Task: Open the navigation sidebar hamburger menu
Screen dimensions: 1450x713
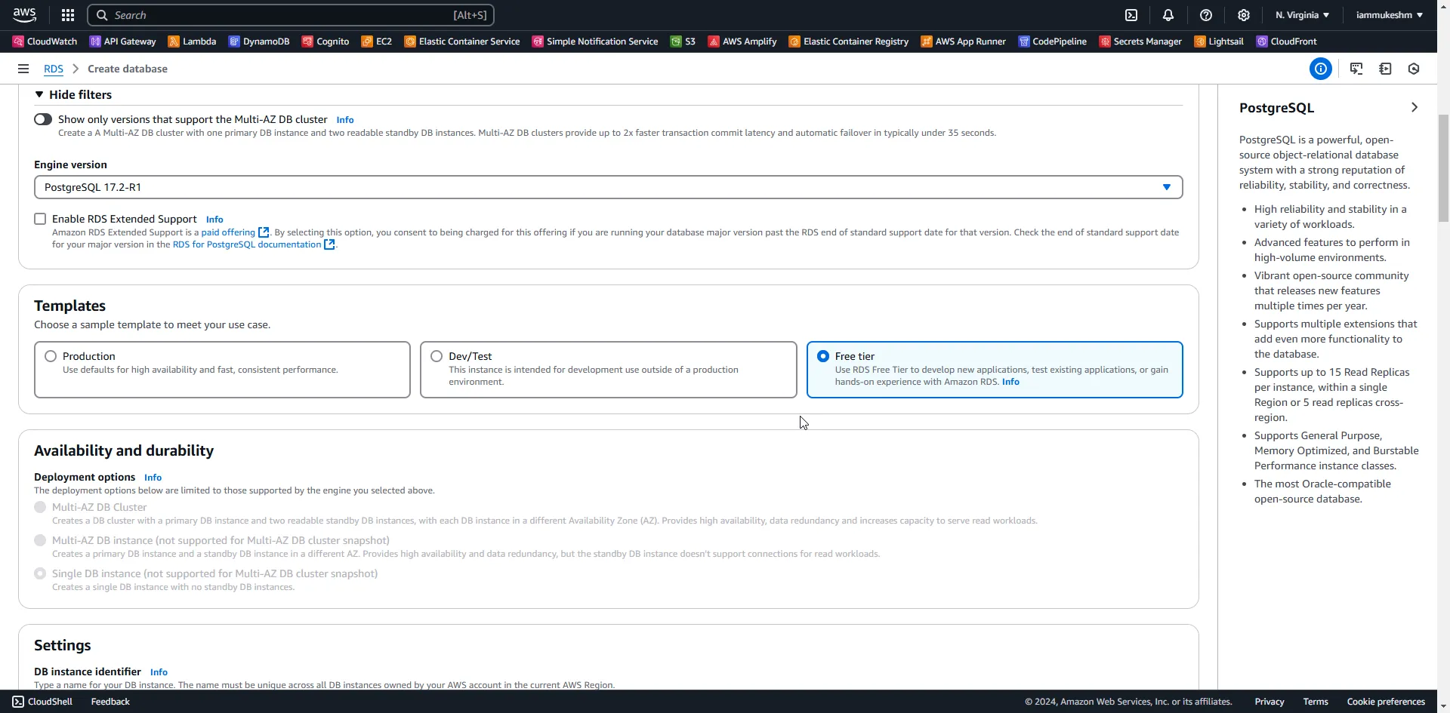Action: [x=23, y=68]
